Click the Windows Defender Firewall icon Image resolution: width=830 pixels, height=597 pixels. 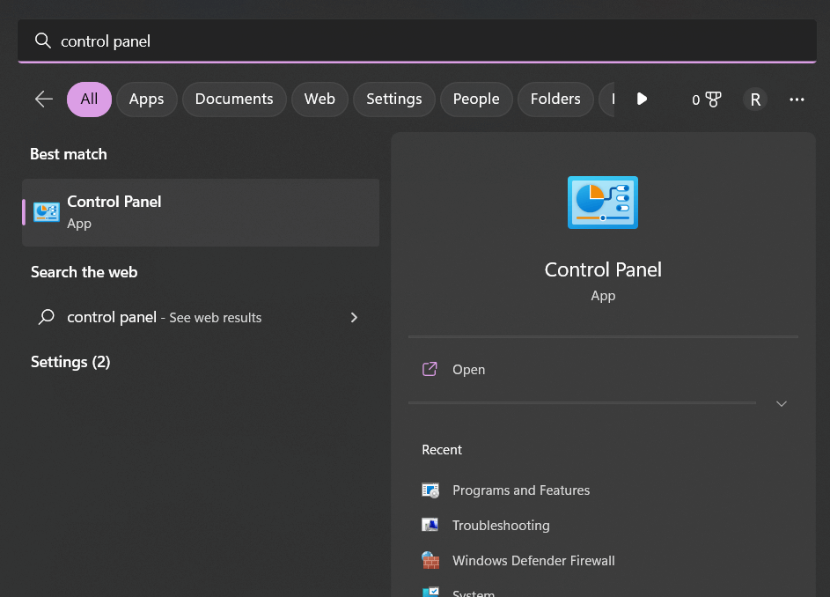click(430, 560)
